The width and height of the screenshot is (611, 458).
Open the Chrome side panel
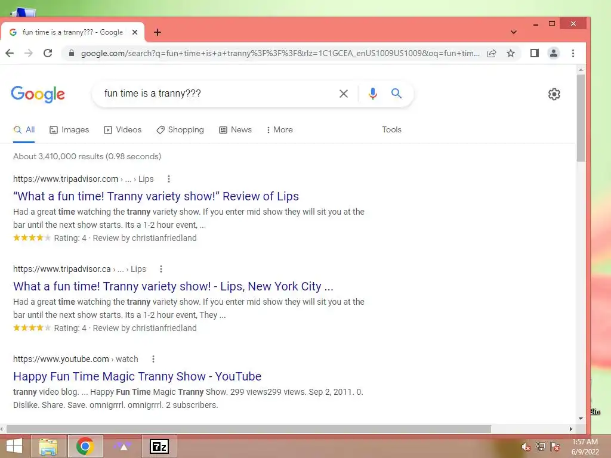click(535, 53)
